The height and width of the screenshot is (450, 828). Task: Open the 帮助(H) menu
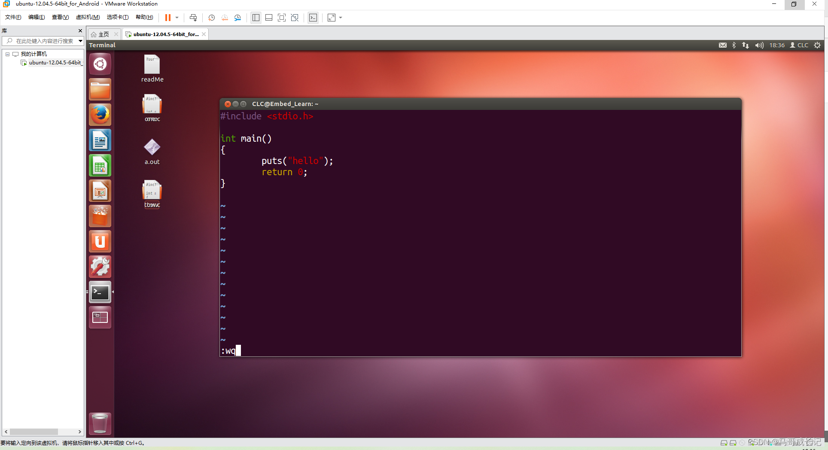144,17
